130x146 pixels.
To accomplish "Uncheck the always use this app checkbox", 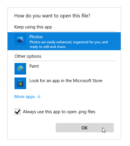I will click(x=17, y=111).
